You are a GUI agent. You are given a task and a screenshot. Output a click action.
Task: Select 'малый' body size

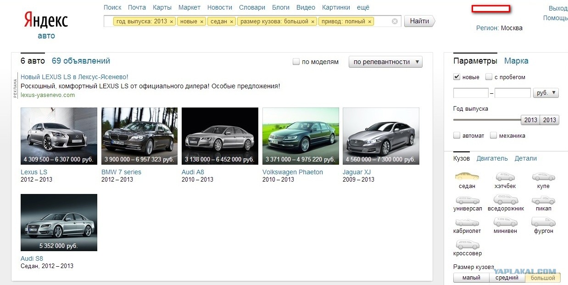[x=471, y=278]
